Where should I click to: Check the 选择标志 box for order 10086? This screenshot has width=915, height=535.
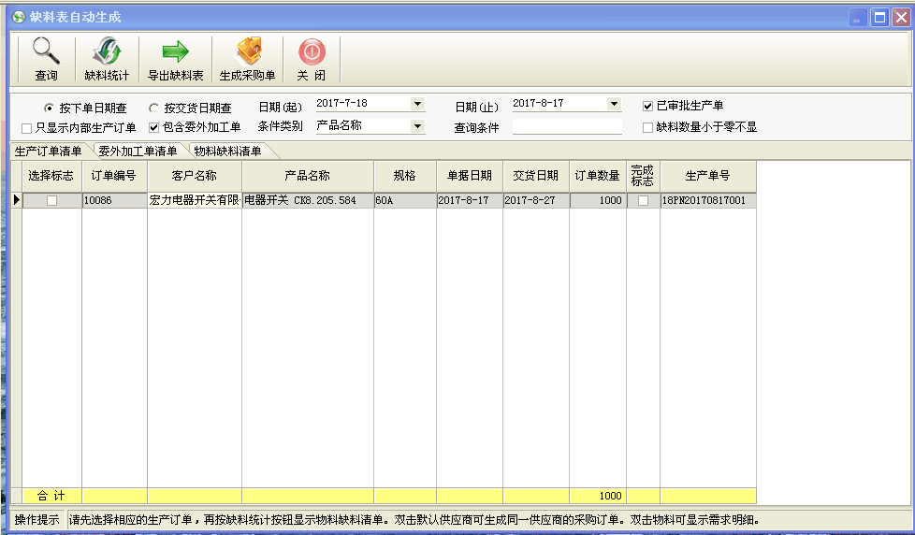[x=51, y=200]
